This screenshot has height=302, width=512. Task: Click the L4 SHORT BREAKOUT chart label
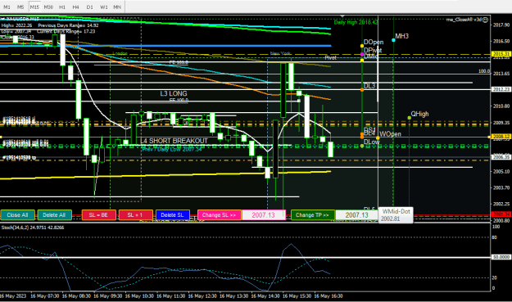click(174, 141)
